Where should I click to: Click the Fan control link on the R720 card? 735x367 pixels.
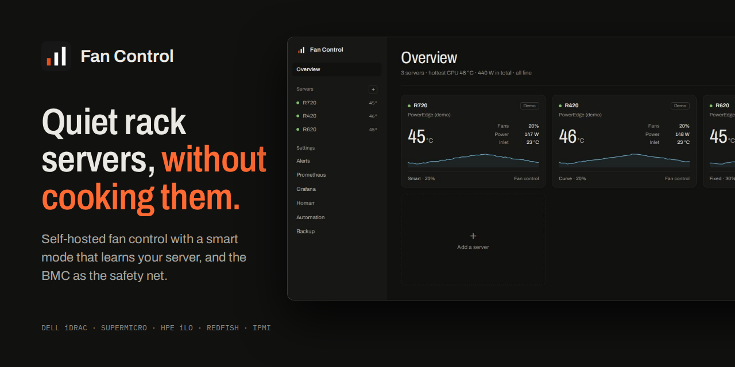click(527, 178)
